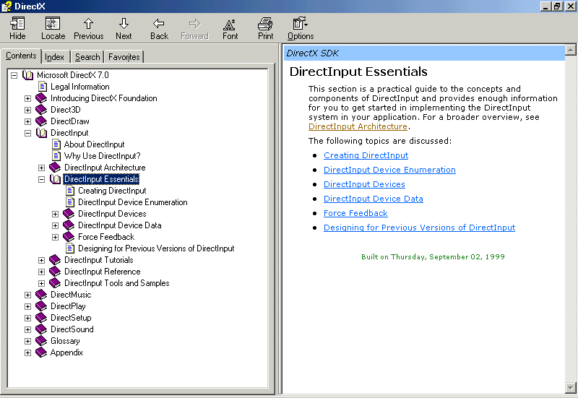Click the Locate toolbar icon
The height and width of the screenshot is (398, 578).
pyautogui.click(x=53, y=25)
